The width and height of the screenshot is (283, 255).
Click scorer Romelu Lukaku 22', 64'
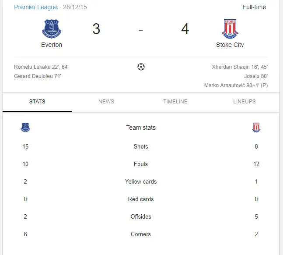pos(41,67)
